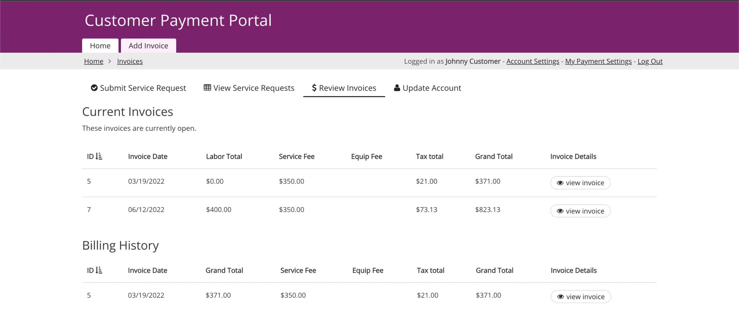The height and width of the screenshot is (325, 739).
Task: Switch to the Add Invoice tab
Action: pos(148,46)
